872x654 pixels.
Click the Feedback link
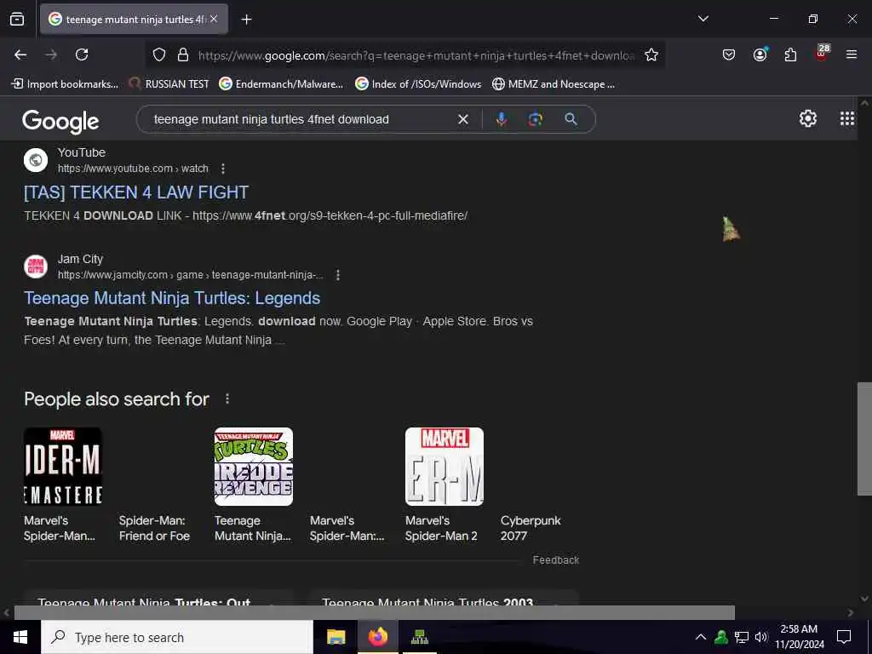click(555, 560)
